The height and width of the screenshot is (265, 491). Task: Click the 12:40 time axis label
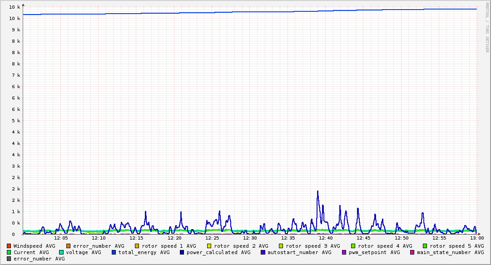[x=326, y=238]
